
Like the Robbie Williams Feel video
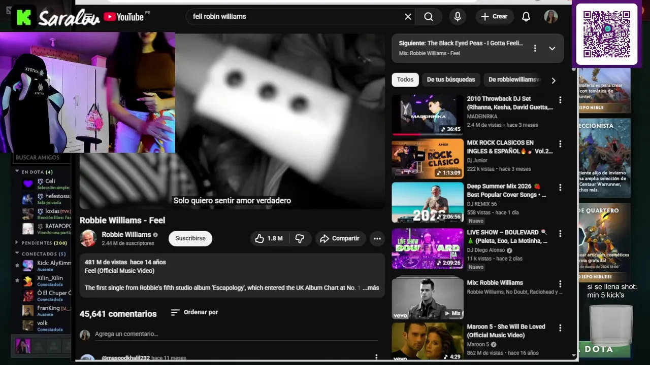(x=269, y=238)
